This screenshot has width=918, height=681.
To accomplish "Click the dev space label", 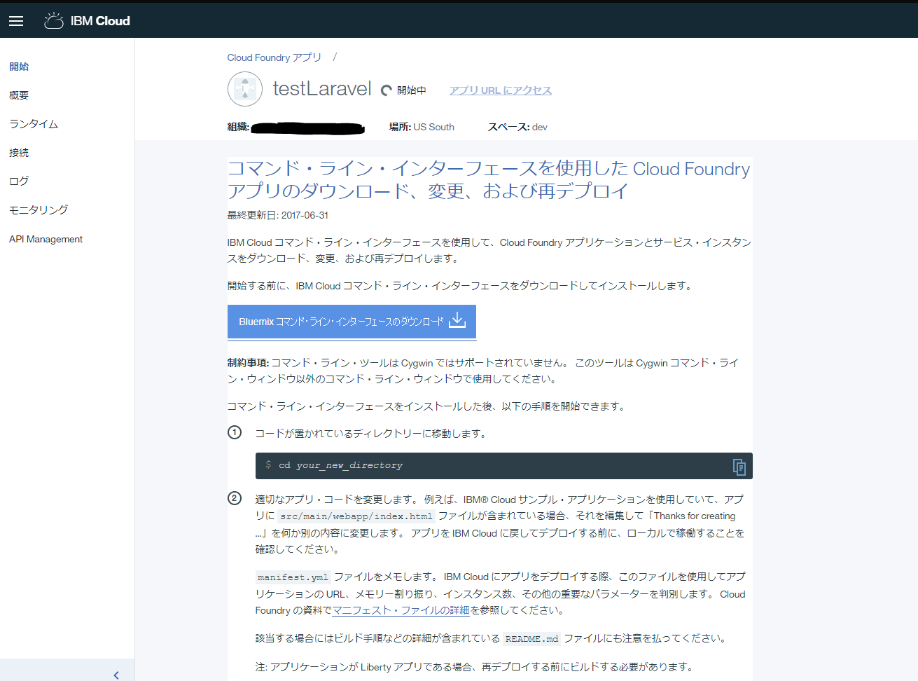I will (x=539, y=127).
